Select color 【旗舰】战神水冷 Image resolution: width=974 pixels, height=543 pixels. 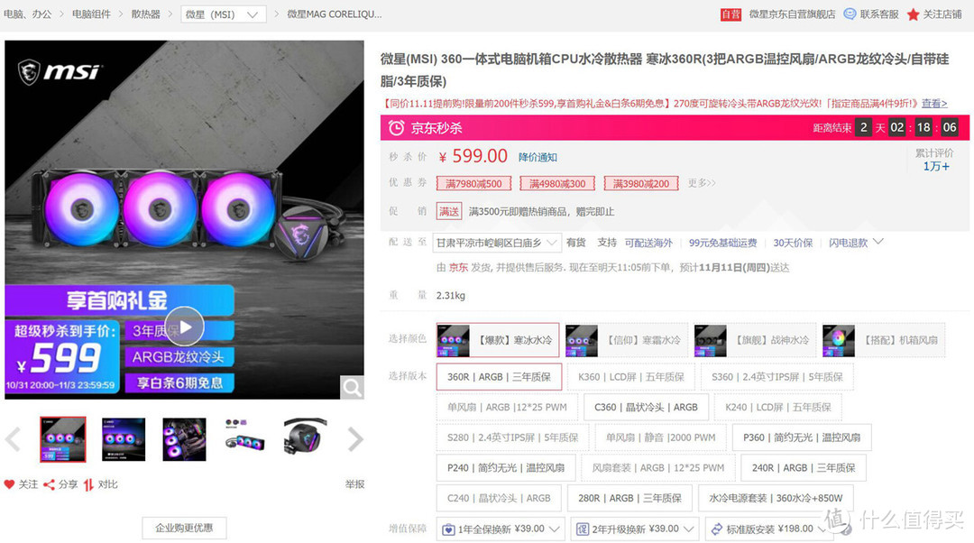pos(754,340)
